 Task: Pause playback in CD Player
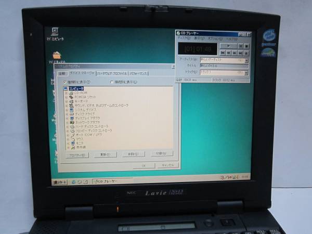pos(240,46)
